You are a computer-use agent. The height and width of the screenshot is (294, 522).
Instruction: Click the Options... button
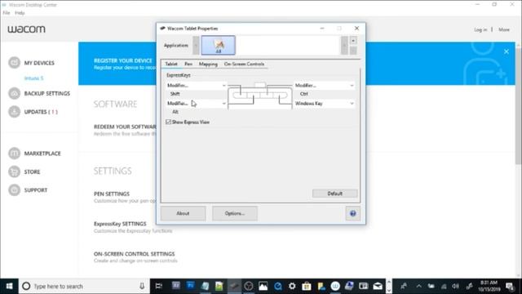(235, 213)
